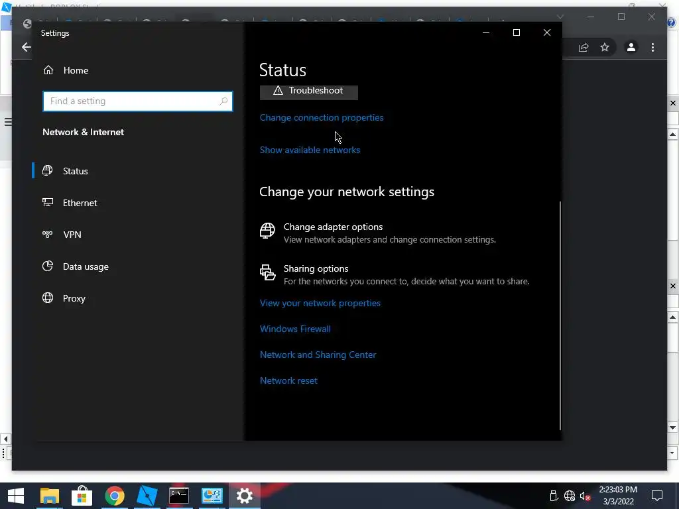Screen dimensions: 679x509
Task: Click the Change adapter options globe icon
Action: [267, 230]
